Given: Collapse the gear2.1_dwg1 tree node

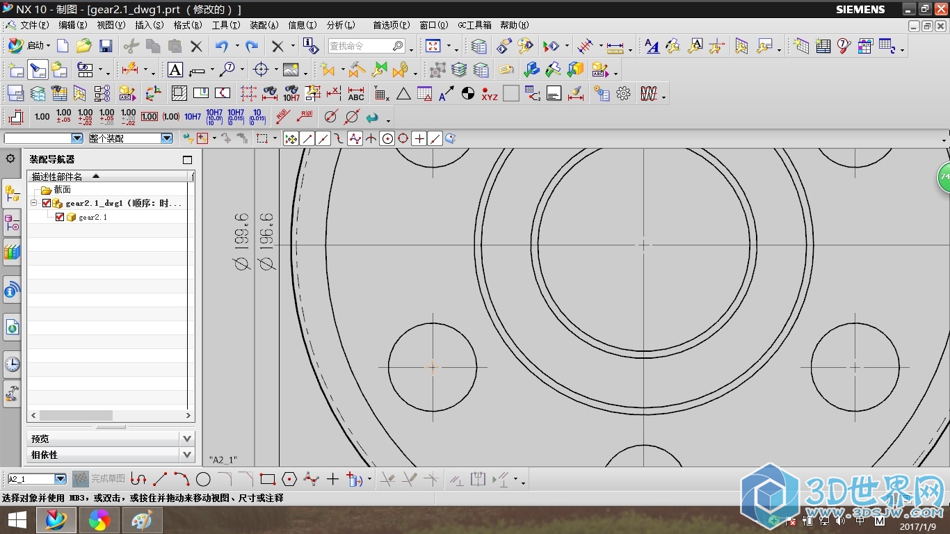Looking at the screenshot, I should tap(33, 203).
